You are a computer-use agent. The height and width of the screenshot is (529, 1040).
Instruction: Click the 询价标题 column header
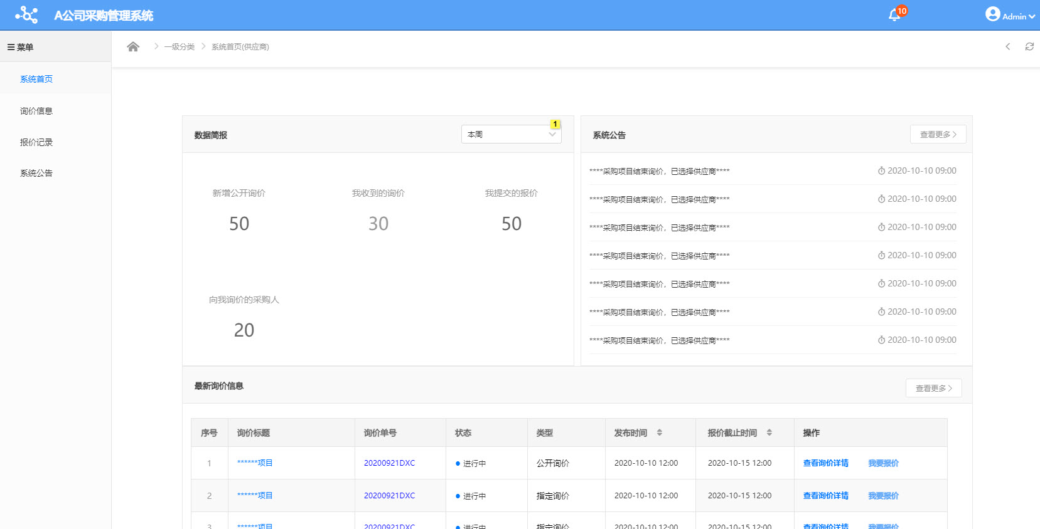[x=254, y=432]
